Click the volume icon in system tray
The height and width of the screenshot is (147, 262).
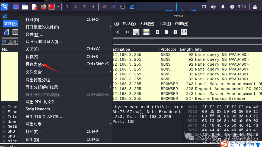tap(213, 7)
